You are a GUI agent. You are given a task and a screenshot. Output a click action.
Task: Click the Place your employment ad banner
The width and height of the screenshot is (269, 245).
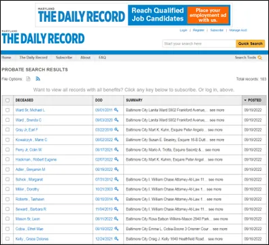pos(208,15)
